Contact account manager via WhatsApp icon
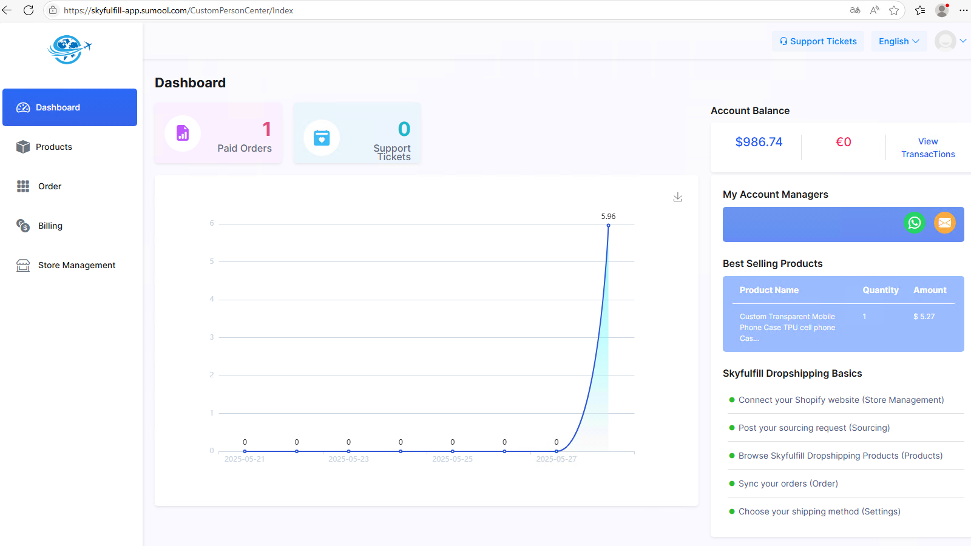The width and height of the screenshot is (971, 546). click(x=915, y=223)
